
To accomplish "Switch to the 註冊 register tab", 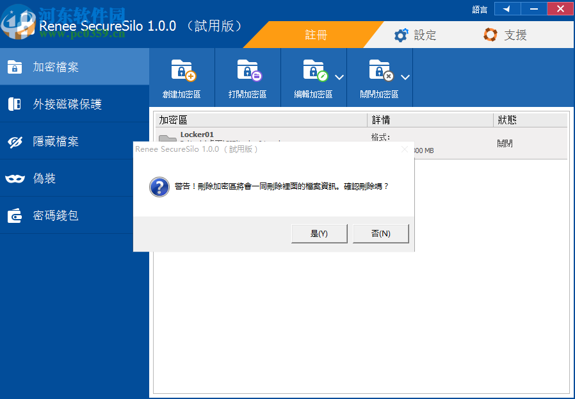I will (x=316, y=35).
